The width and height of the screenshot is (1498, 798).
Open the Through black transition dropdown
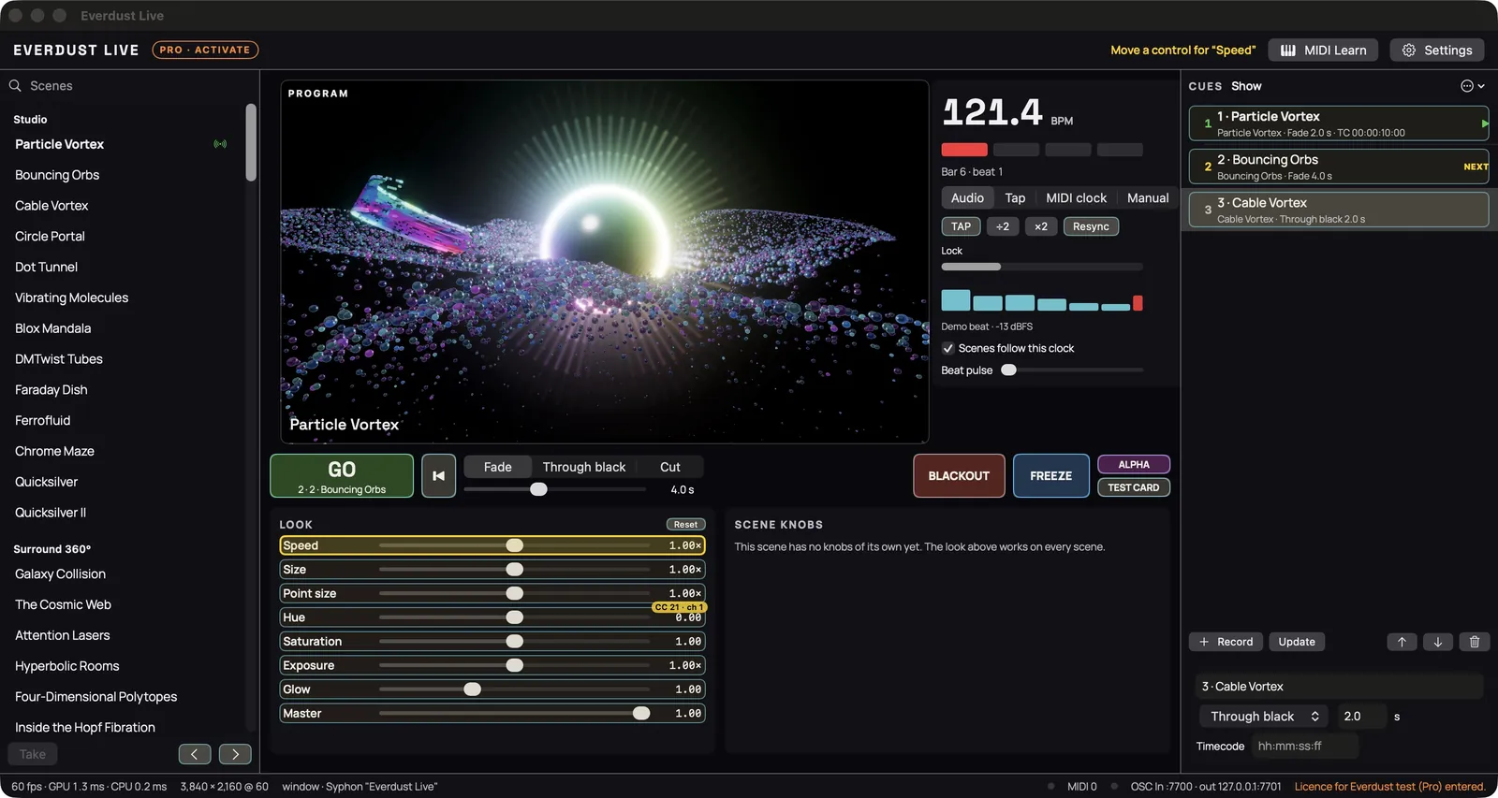[1264, 717]
